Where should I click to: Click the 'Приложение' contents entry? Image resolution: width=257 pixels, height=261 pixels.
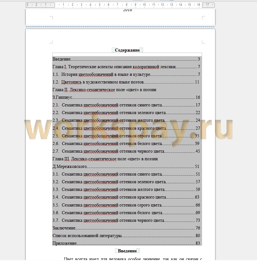(x=126, y=243)
